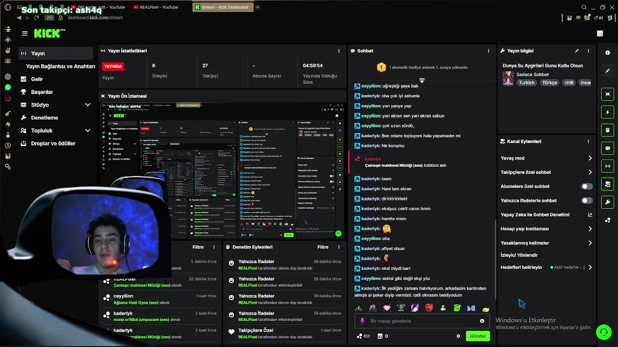Click the Türkçe tag chip
This screenshot has height=347, width=618.
[549, 83]
